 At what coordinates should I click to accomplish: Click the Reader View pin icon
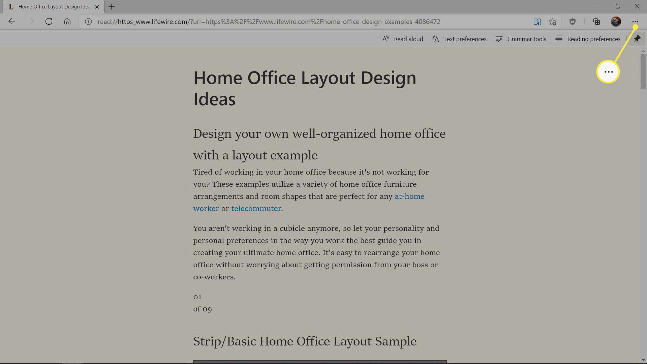tap(637, 39)
